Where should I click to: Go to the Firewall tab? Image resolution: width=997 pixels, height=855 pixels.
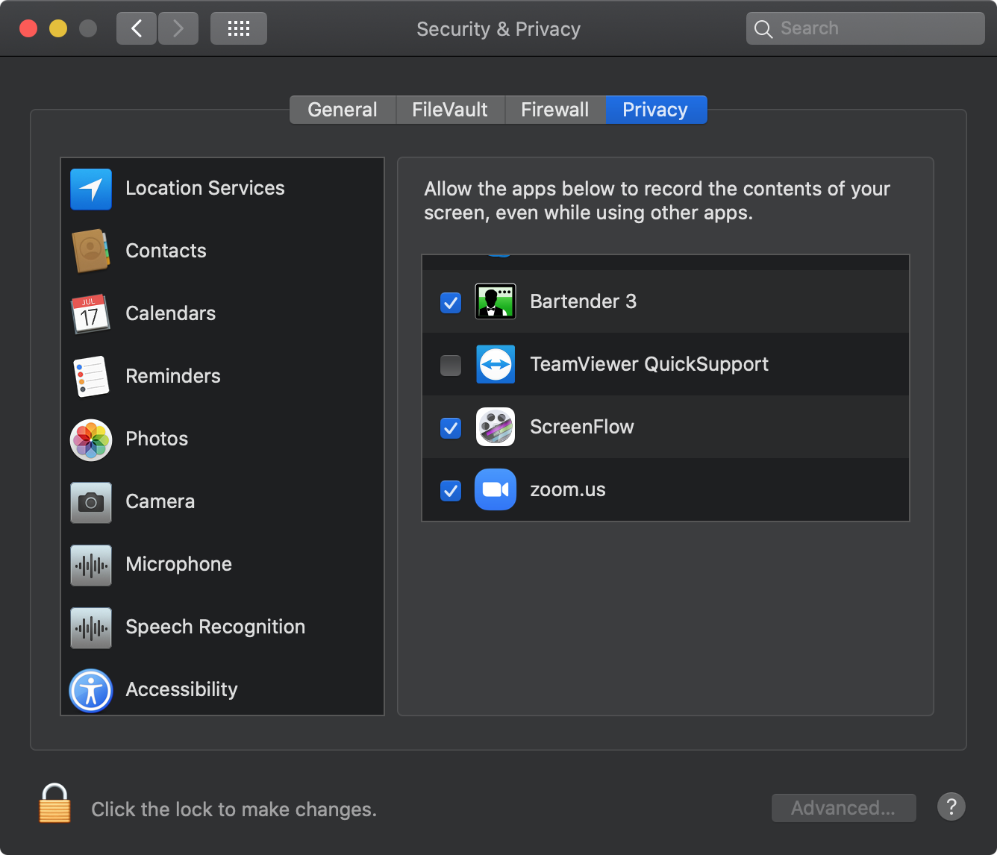[554, 110]
